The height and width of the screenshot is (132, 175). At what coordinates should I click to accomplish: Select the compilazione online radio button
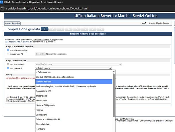(x=8, y=50)
